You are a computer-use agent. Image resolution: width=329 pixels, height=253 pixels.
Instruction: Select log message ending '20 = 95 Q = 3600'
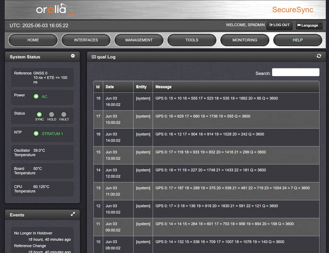tap(217, 98)
